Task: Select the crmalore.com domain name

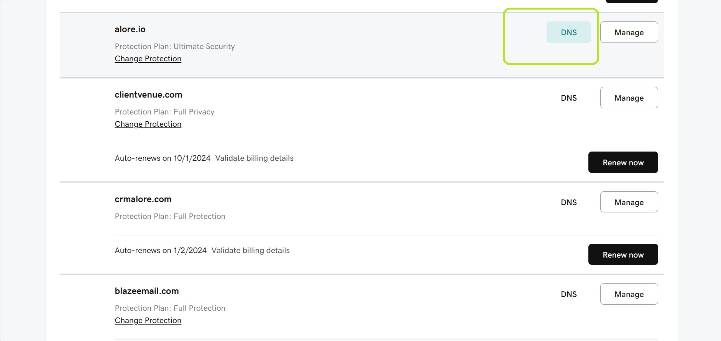Action: coord(143,199)
